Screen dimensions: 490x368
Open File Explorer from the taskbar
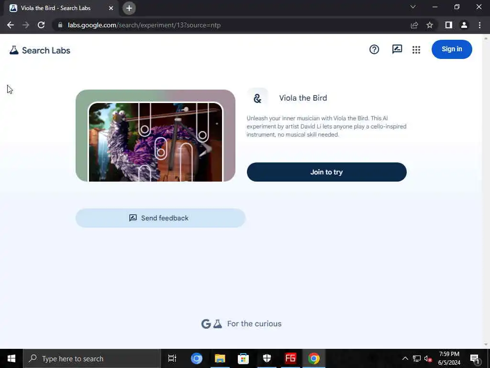click(220, 358)
